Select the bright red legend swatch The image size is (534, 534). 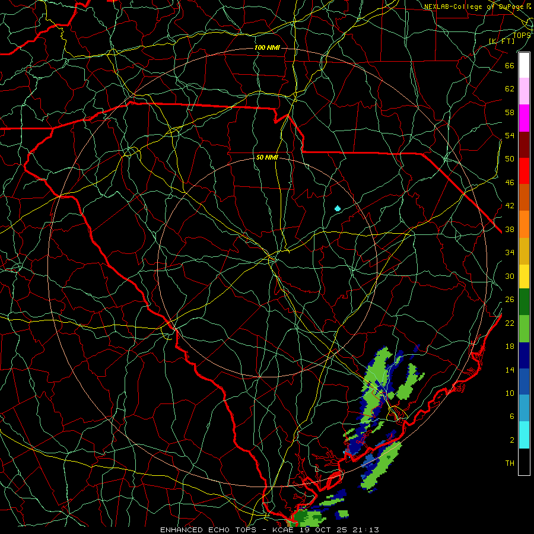point(524,171)
